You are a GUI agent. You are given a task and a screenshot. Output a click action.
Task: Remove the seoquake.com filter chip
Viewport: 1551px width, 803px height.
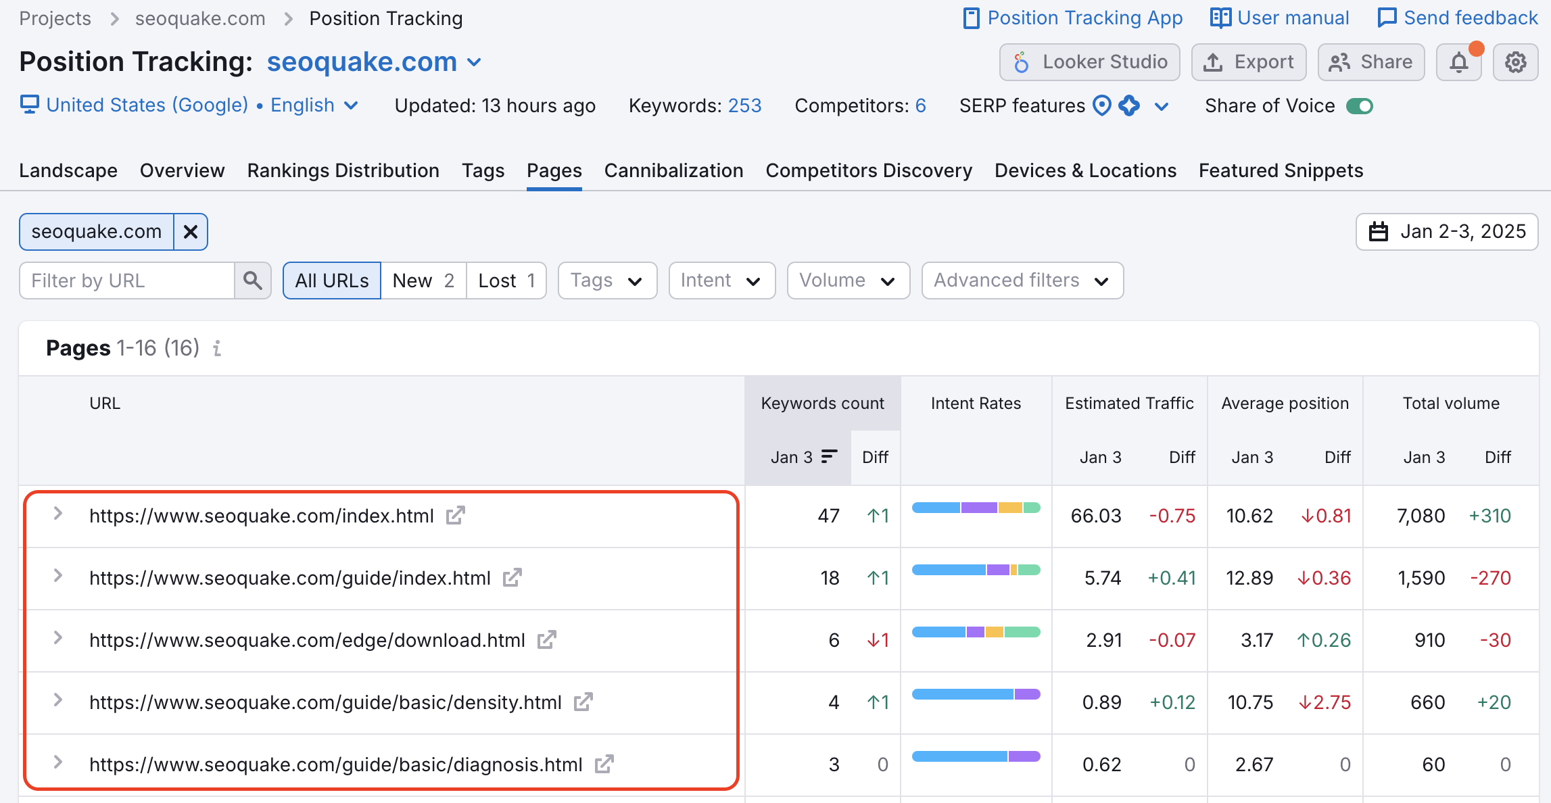point(190,231)
